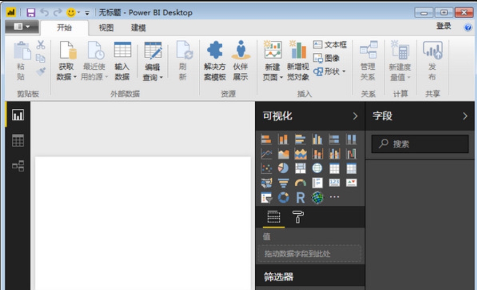Expand the 新建度量值 dropdown arrow
The height and width of the screenshot is (290, 477).
pyautogui.click(x=409, y=77)
